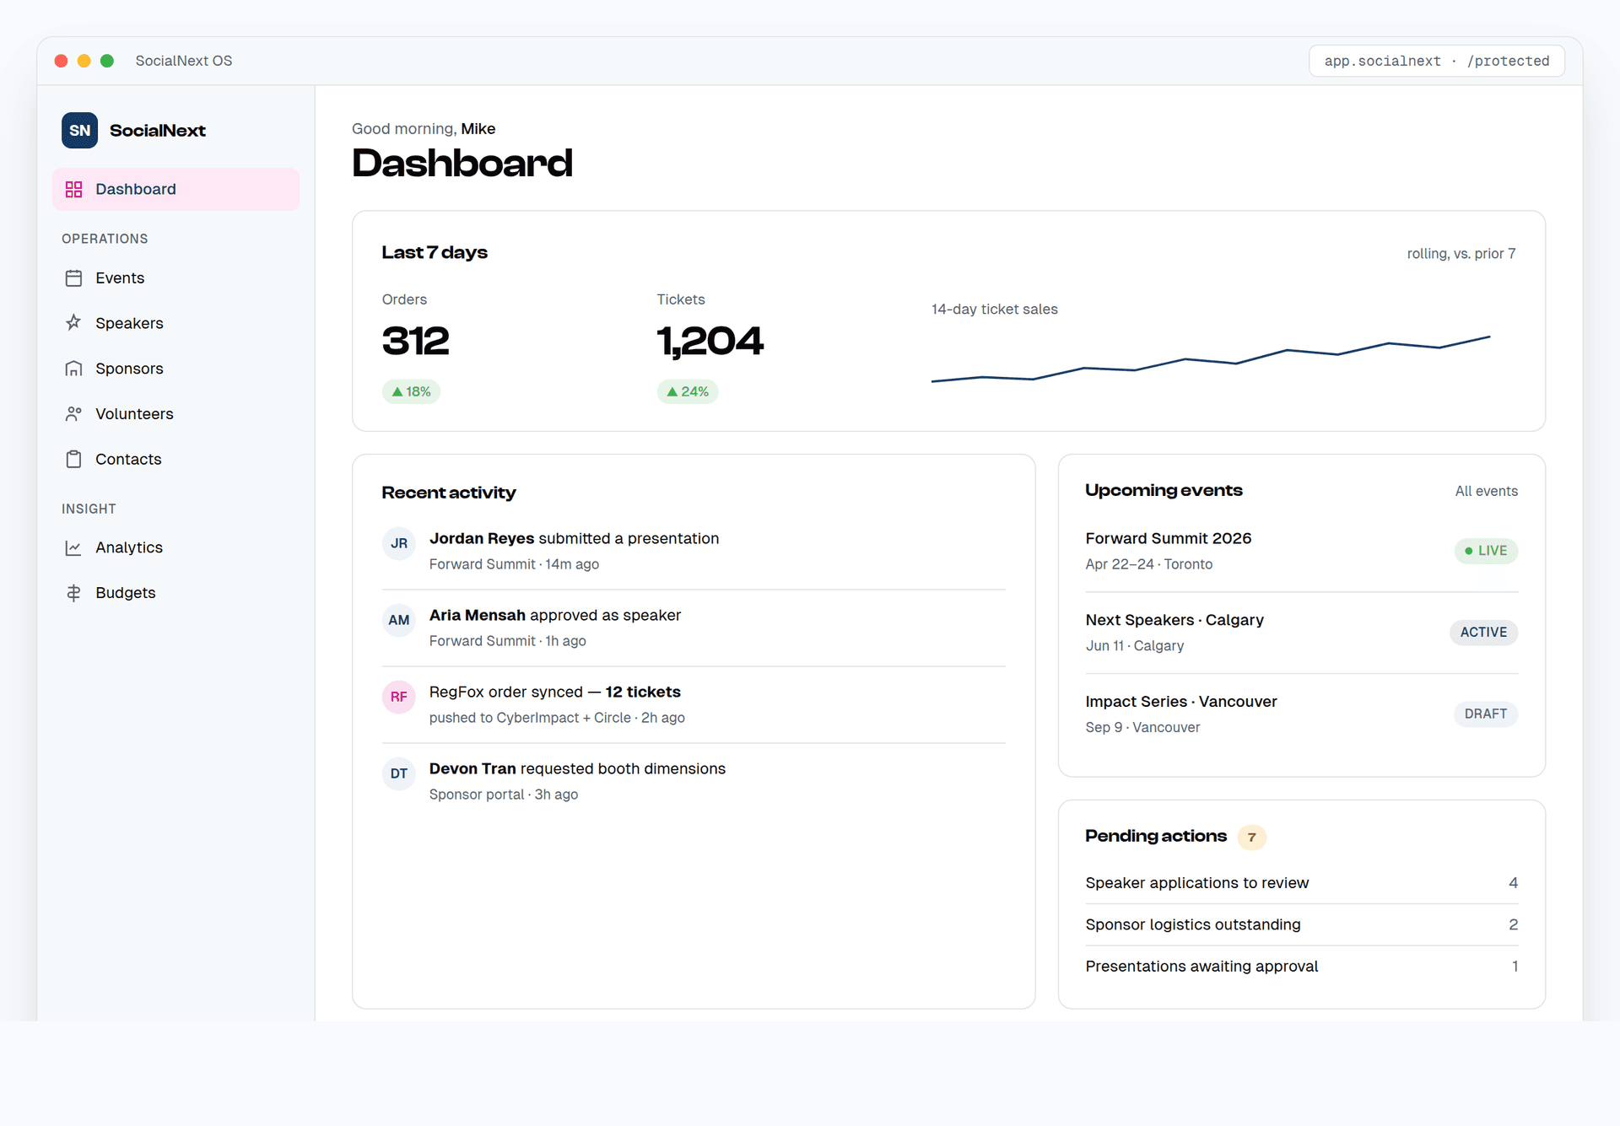Screen dimensions: 1620x1126
Task: Click the Sponsors building icon
Action: (x=74, y=369)
